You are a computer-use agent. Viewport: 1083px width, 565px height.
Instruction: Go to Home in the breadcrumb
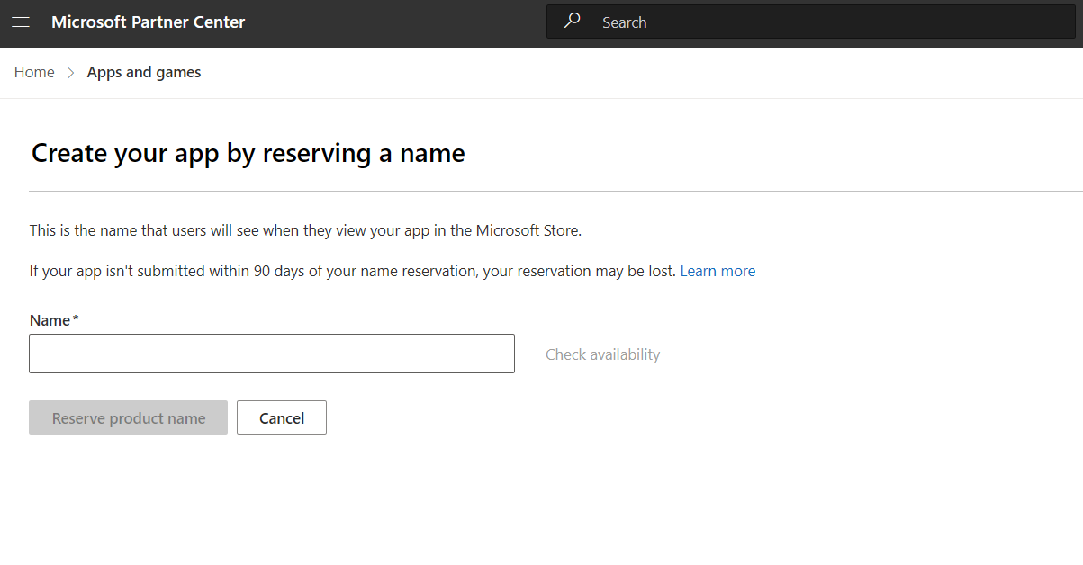coord(34,72)
